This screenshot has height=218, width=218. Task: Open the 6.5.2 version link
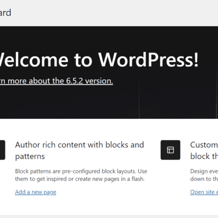pyautogui.click(x=56, y=81)
